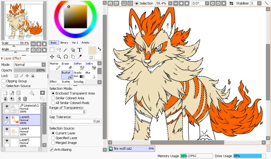The width and height of the screenshot is (271, 159).
Task: Click the tool list scroll-down arrow
Action: (99, 82)
